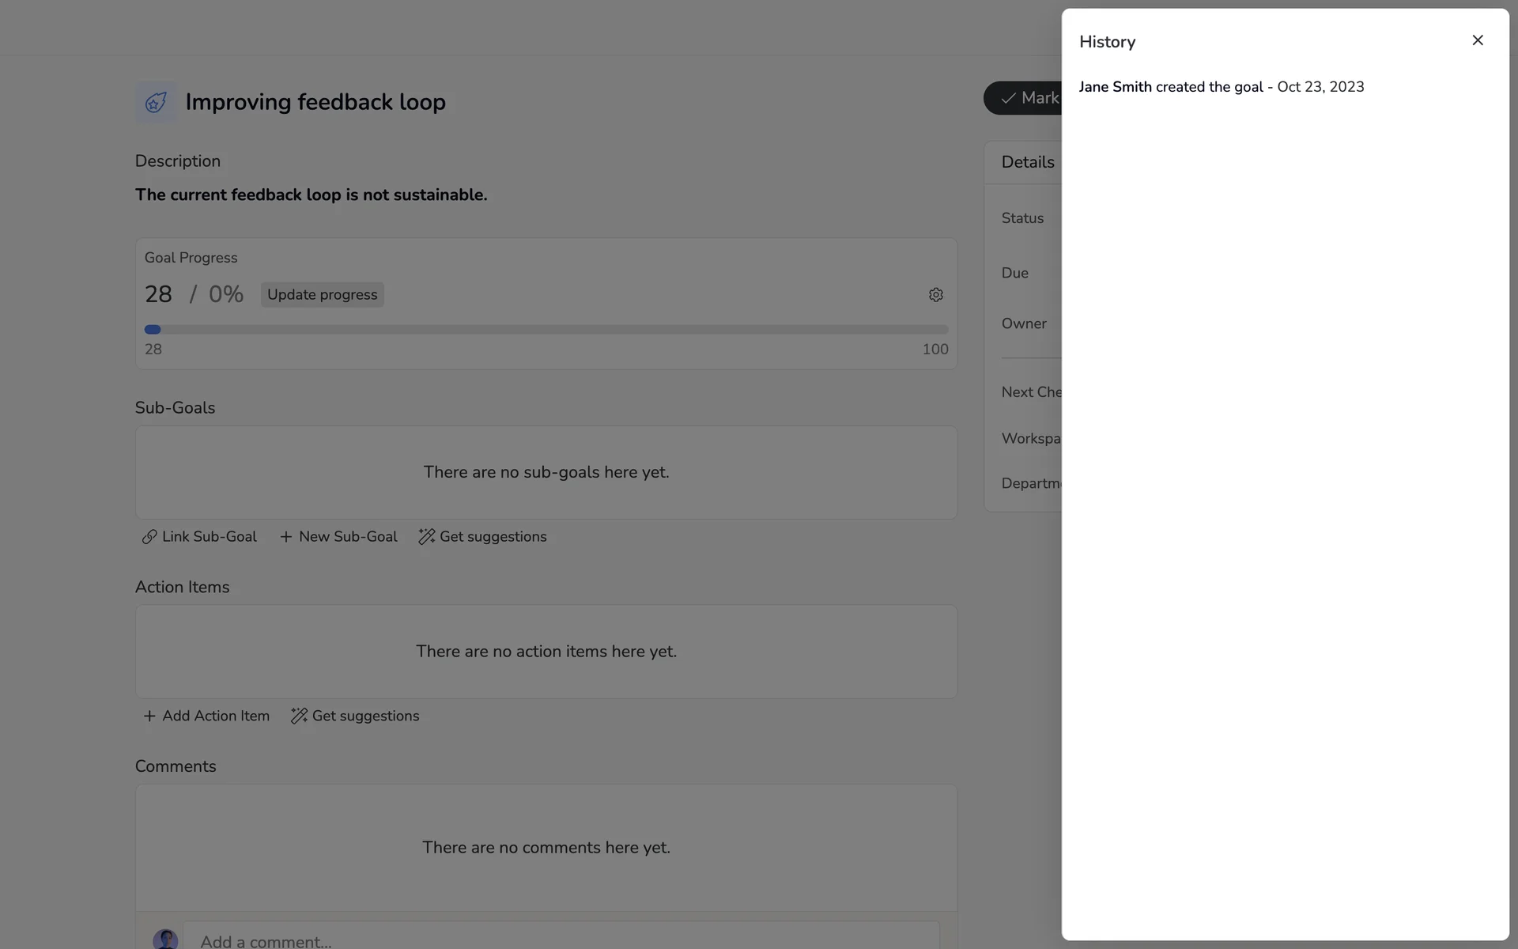
Task: Click the action items suggestions wand icon
Action: tap(299, 716)
